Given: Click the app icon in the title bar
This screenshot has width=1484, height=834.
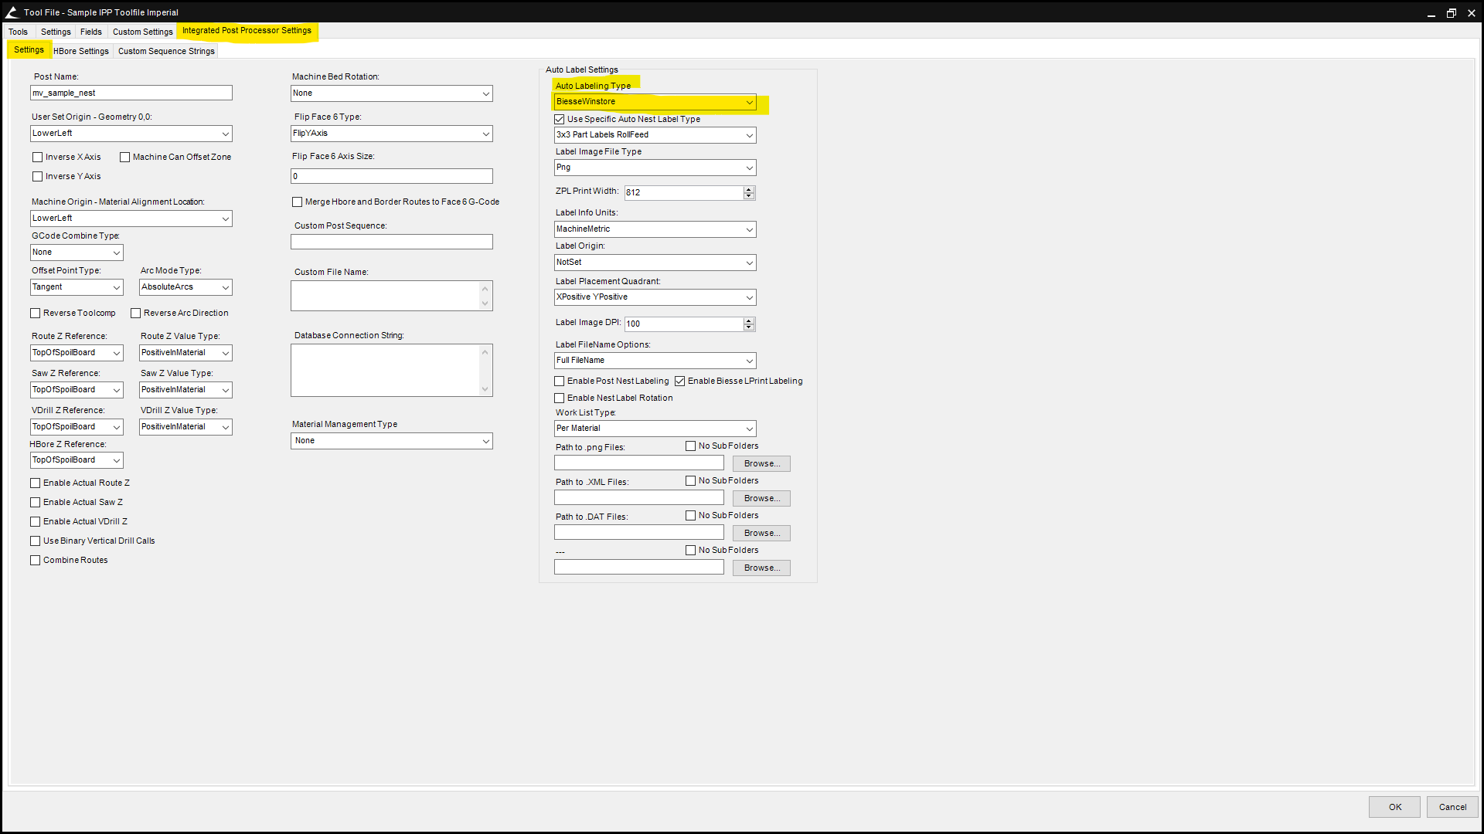Looking at the screenshot, I should (x=12, y=12).
